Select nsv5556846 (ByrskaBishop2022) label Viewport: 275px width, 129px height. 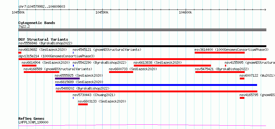(x=45, y=43)
